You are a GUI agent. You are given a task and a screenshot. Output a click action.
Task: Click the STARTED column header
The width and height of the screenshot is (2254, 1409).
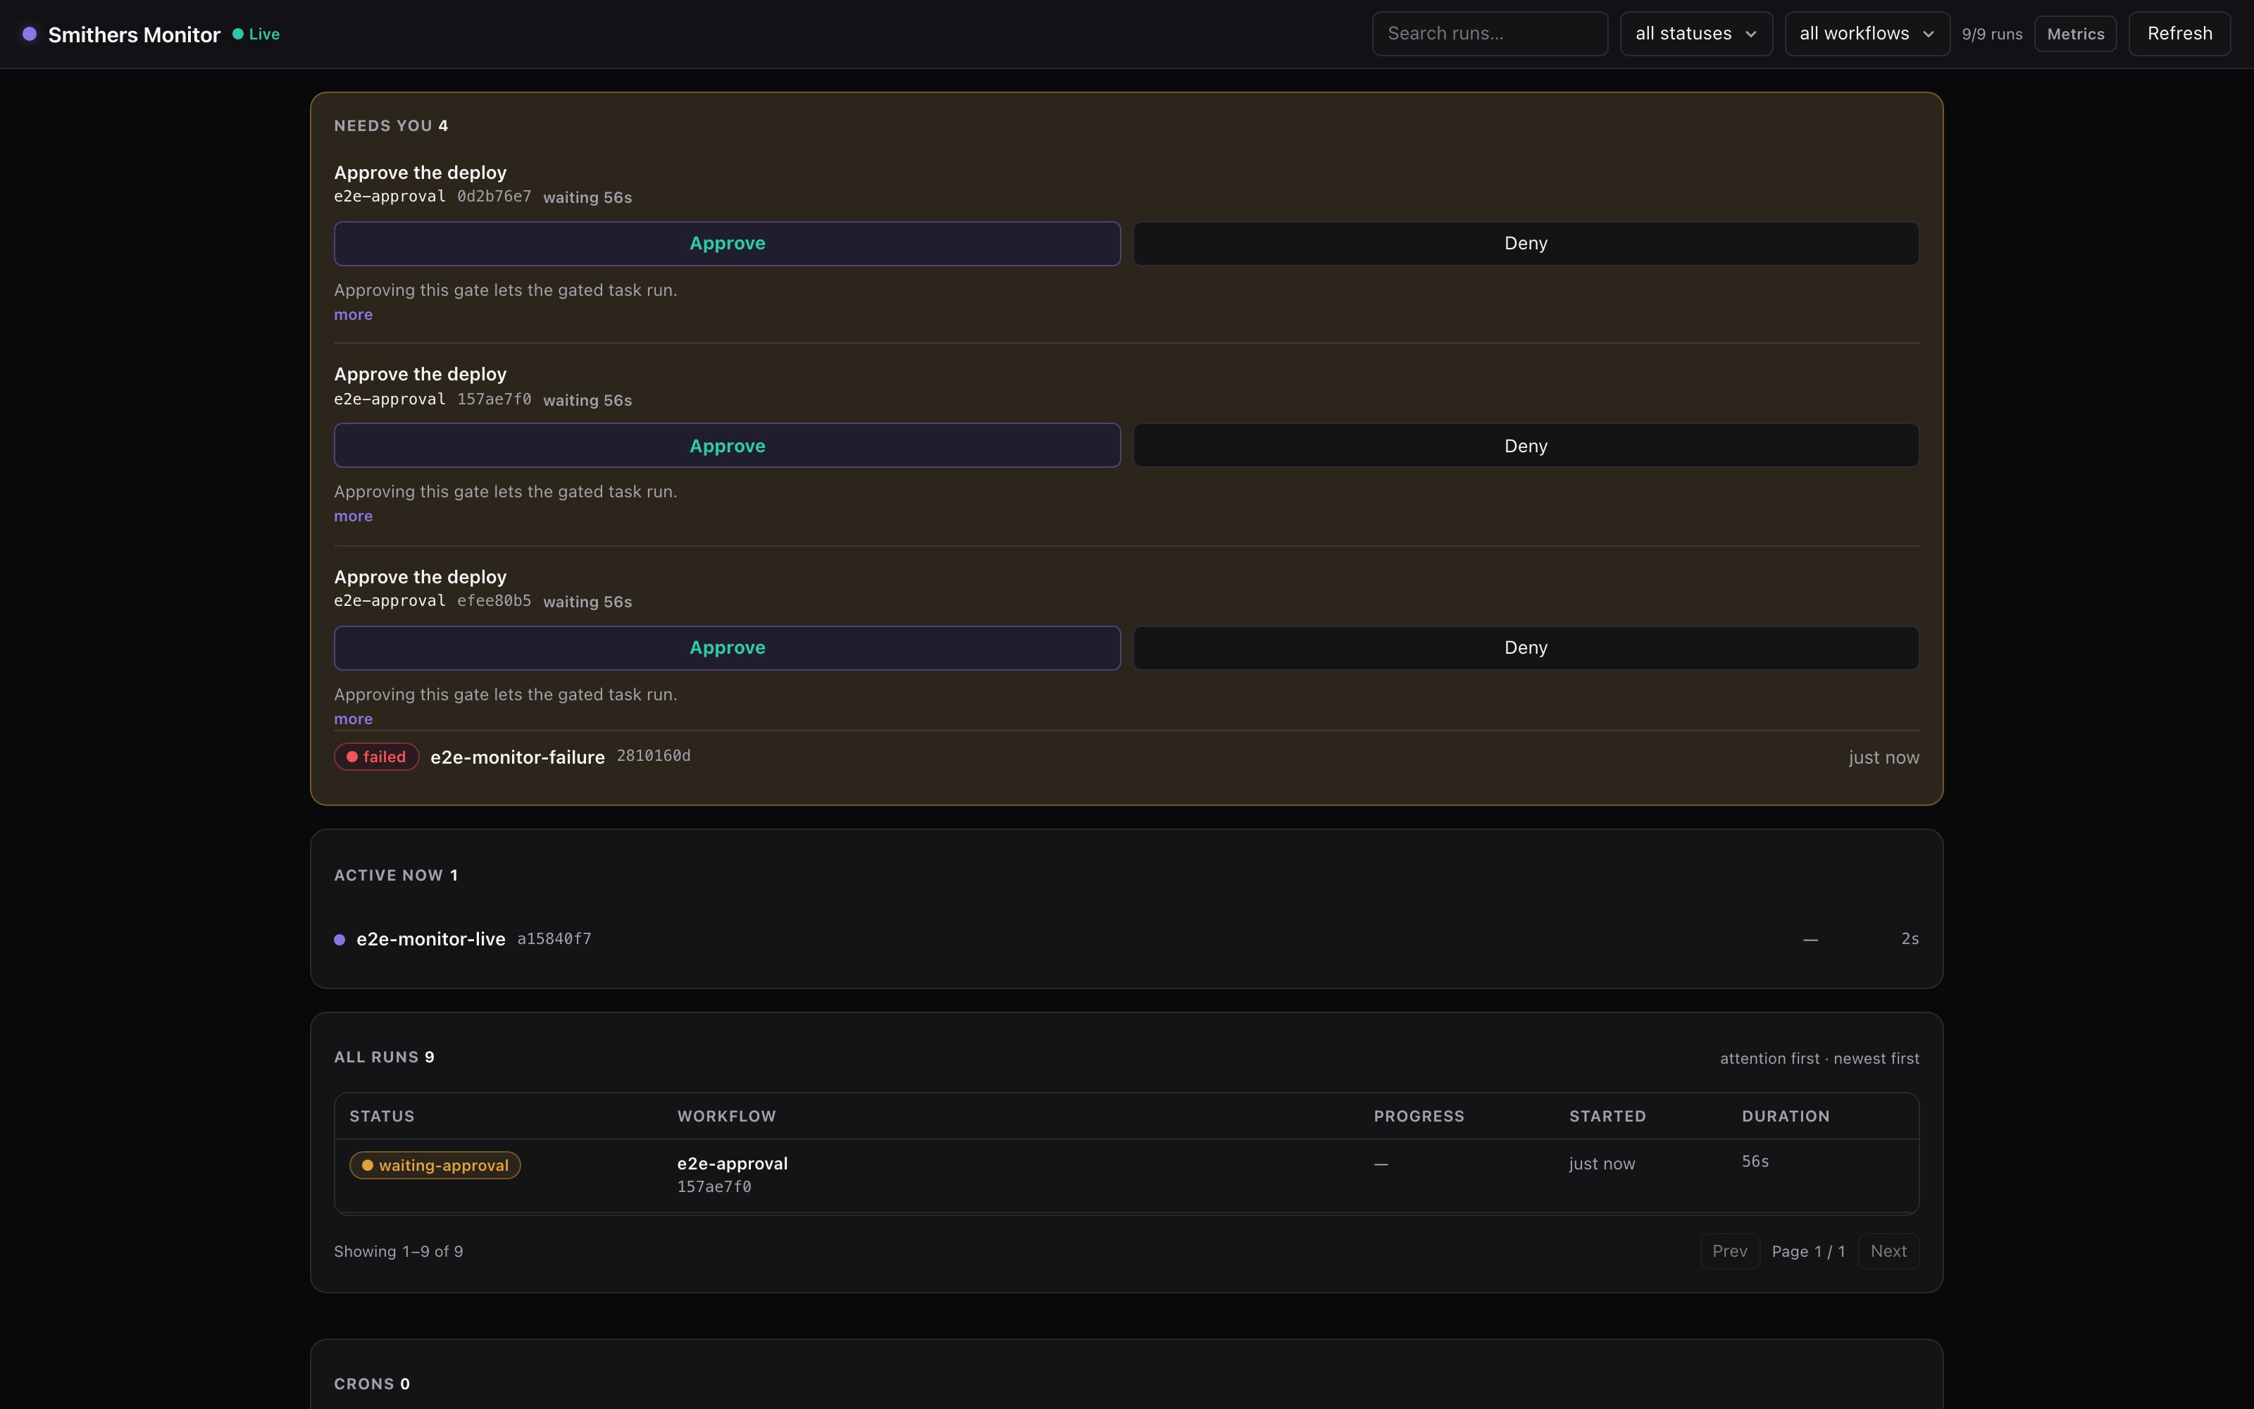1607,1117
